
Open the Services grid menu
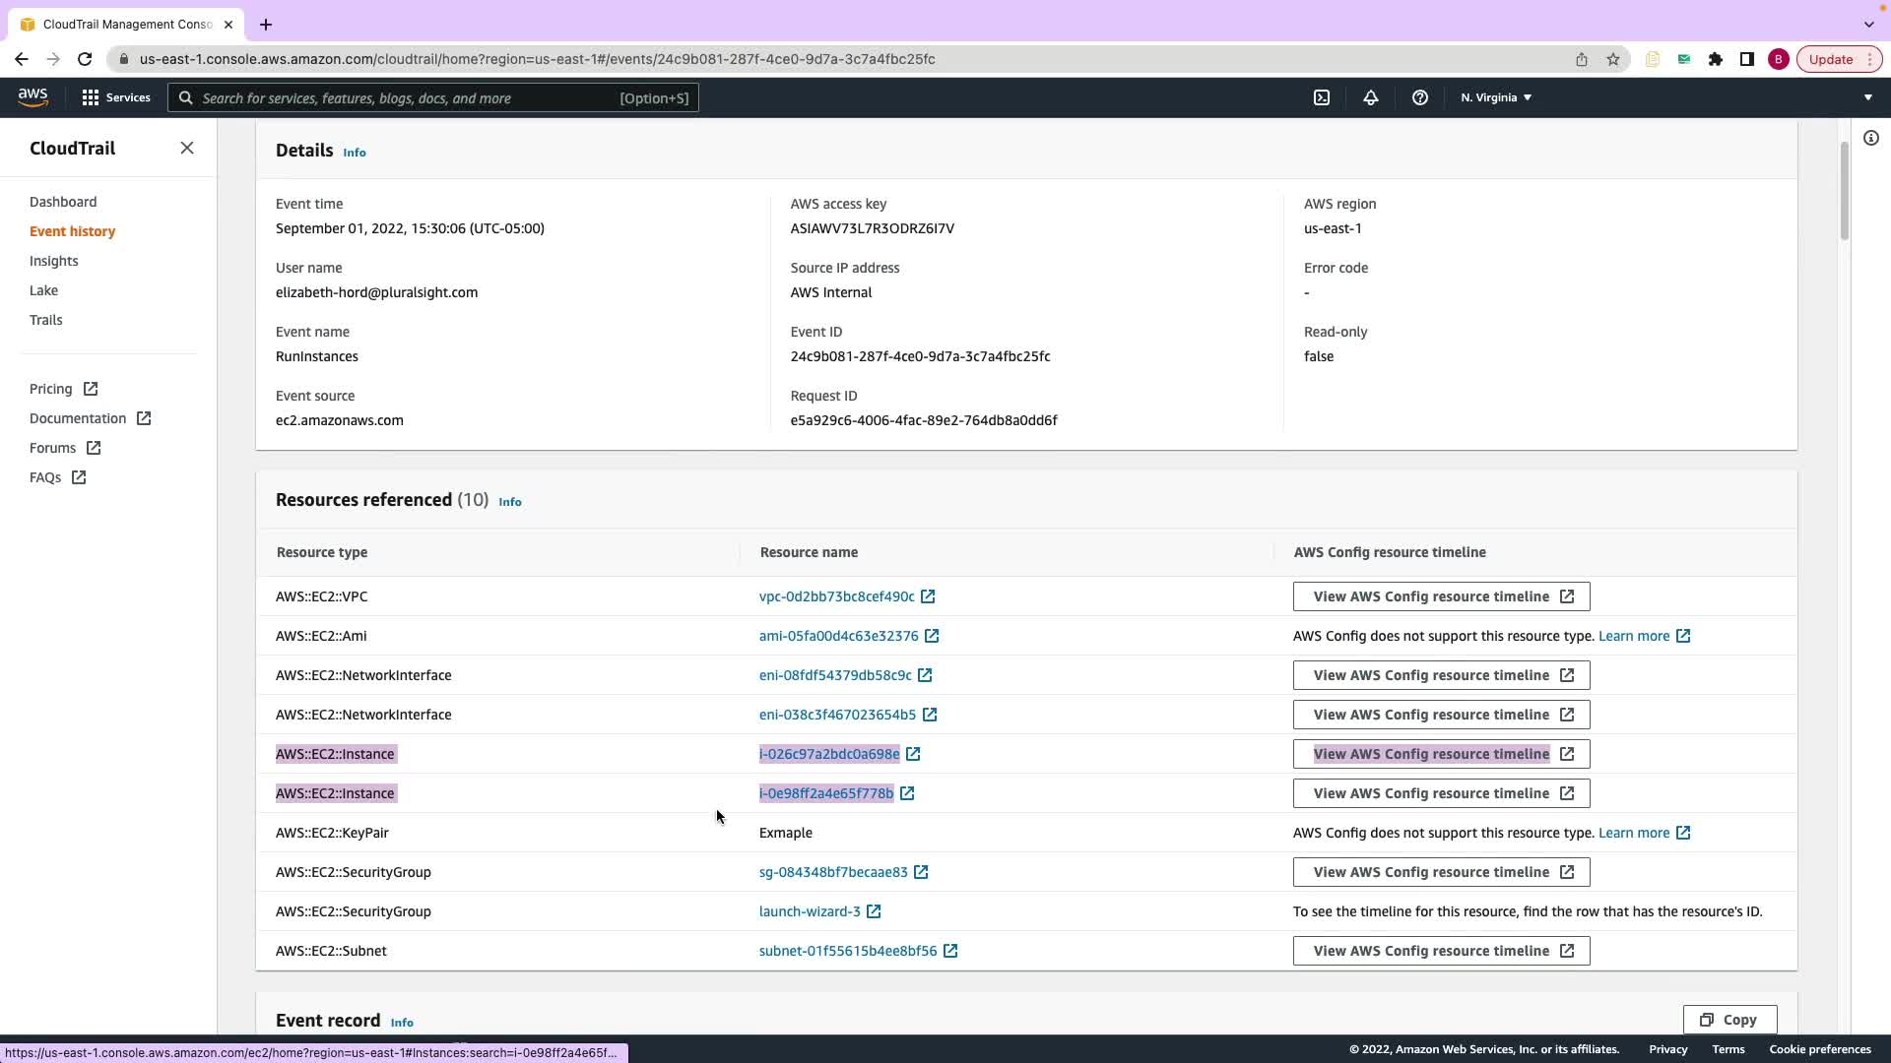(x=116, y=97)
